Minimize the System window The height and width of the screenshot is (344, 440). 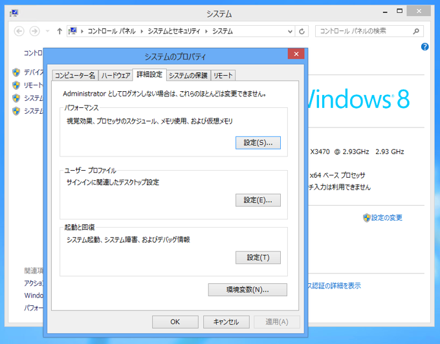coord(385,12)
